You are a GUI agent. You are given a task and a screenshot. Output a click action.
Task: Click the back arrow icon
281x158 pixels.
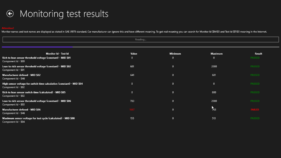pyautogui.click(x=10, y=13)
